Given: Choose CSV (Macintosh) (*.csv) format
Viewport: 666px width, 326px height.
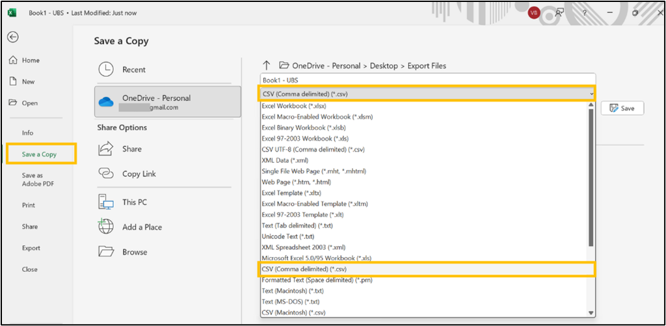Looking at the screenshot, I should click(x=424, y=313).
